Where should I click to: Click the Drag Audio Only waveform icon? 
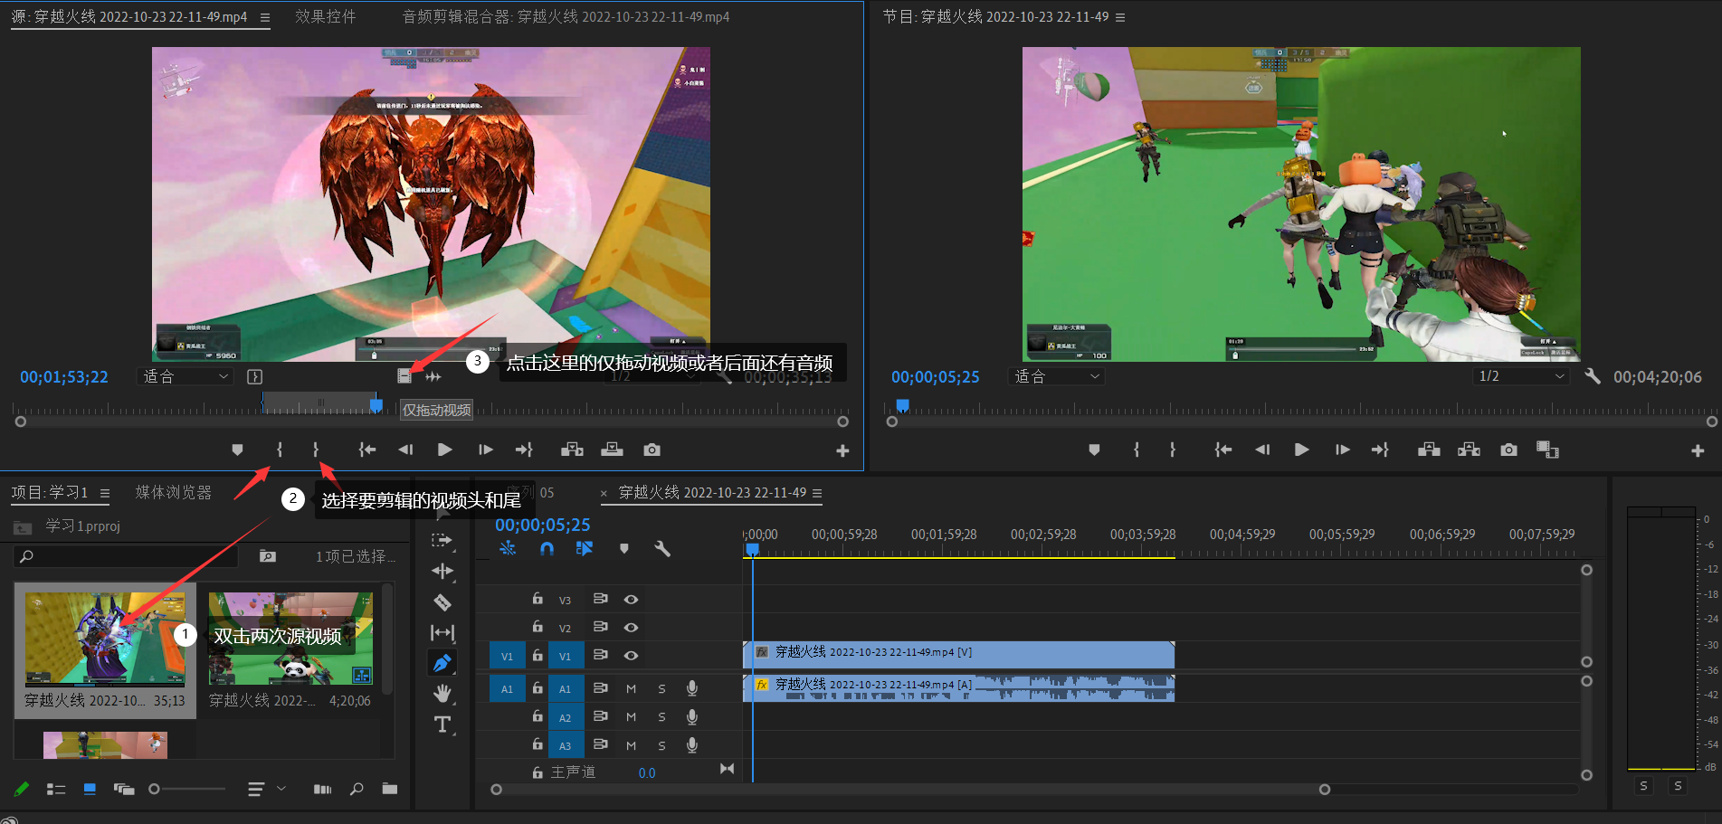click(x=433, y=376)
